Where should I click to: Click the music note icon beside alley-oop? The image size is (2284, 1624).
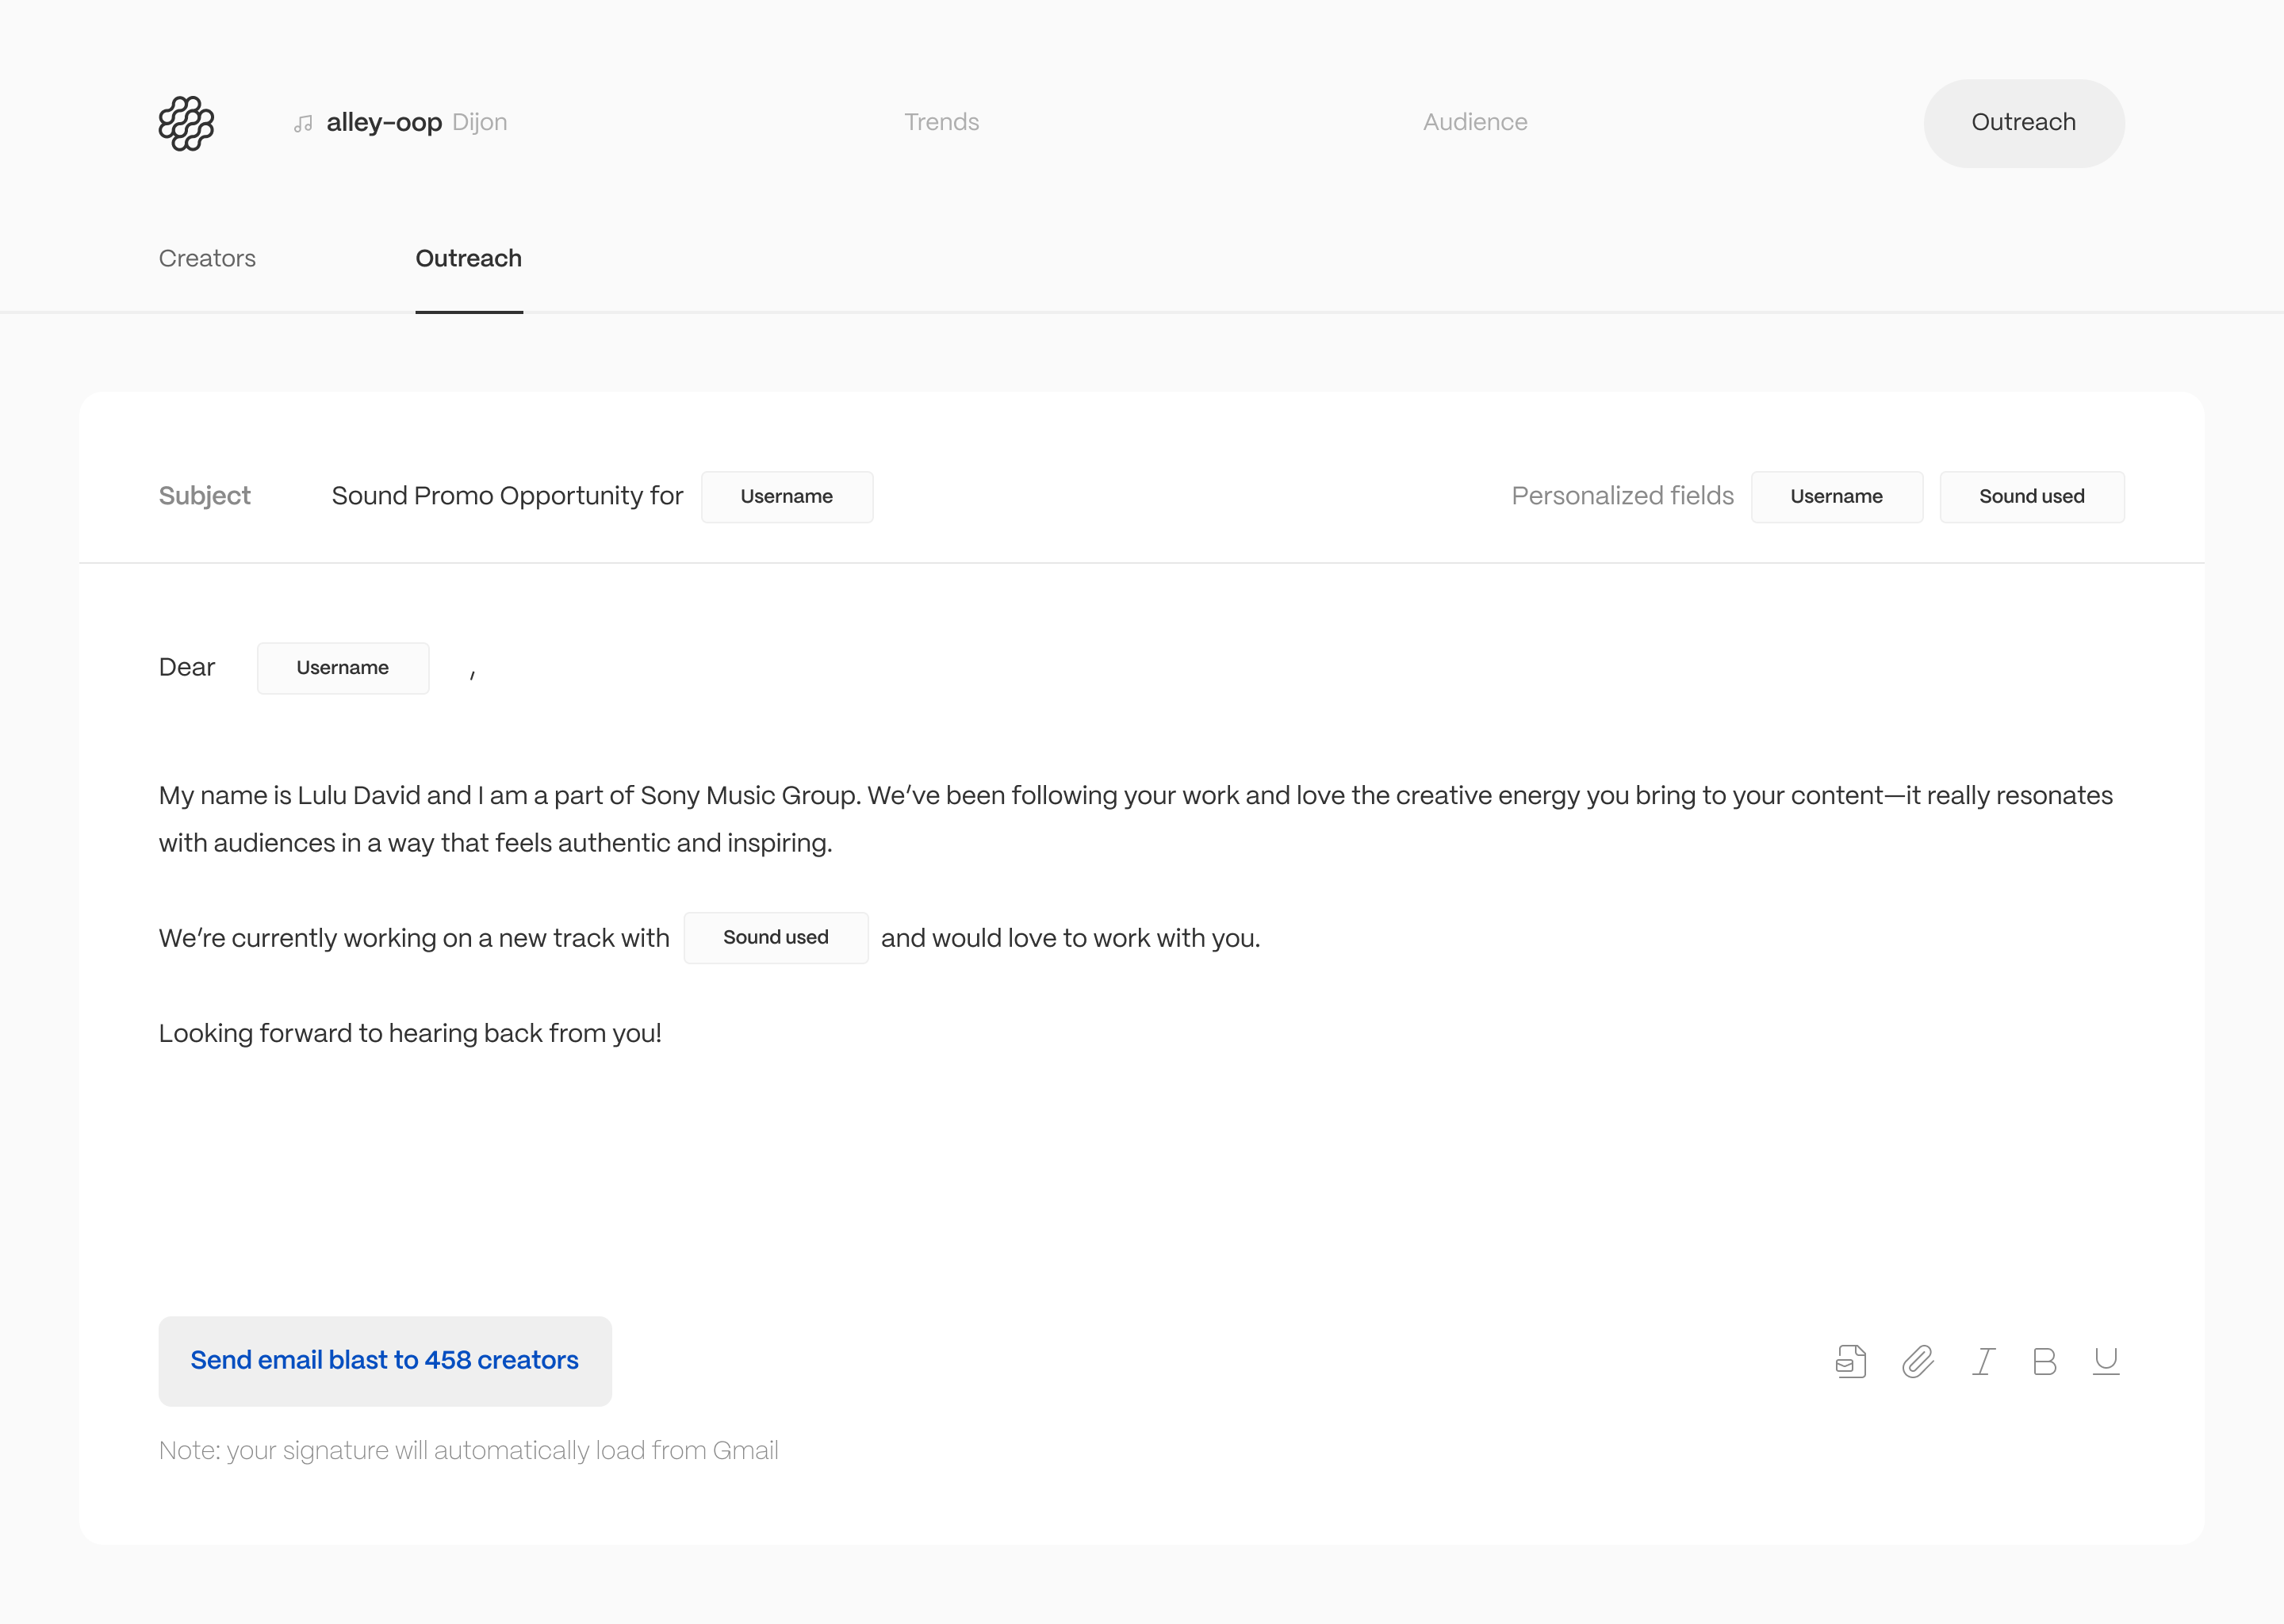click(303, 124)
